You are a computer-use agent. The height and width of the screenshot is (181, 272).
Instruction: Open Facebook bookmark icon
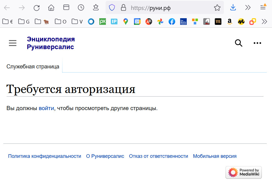pos(172,22)
